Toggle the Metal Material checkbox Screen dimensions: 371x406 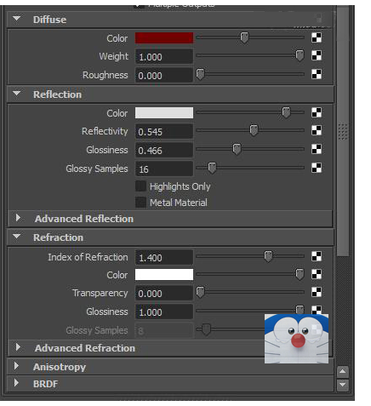tap(140, 203)
